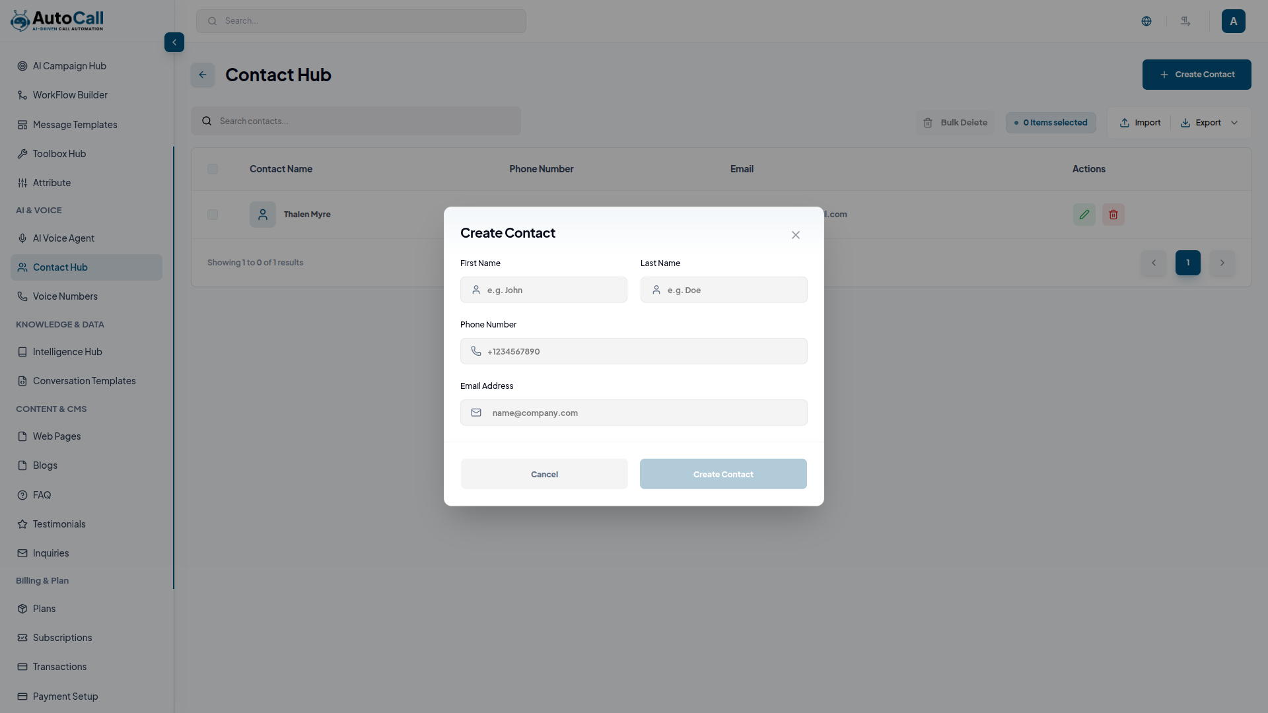Image resolution: width=1268 pixels, height=713 pixels.
Task: Go to next page of contacts
Action: pyautogui.click(x=1222, y=263)
